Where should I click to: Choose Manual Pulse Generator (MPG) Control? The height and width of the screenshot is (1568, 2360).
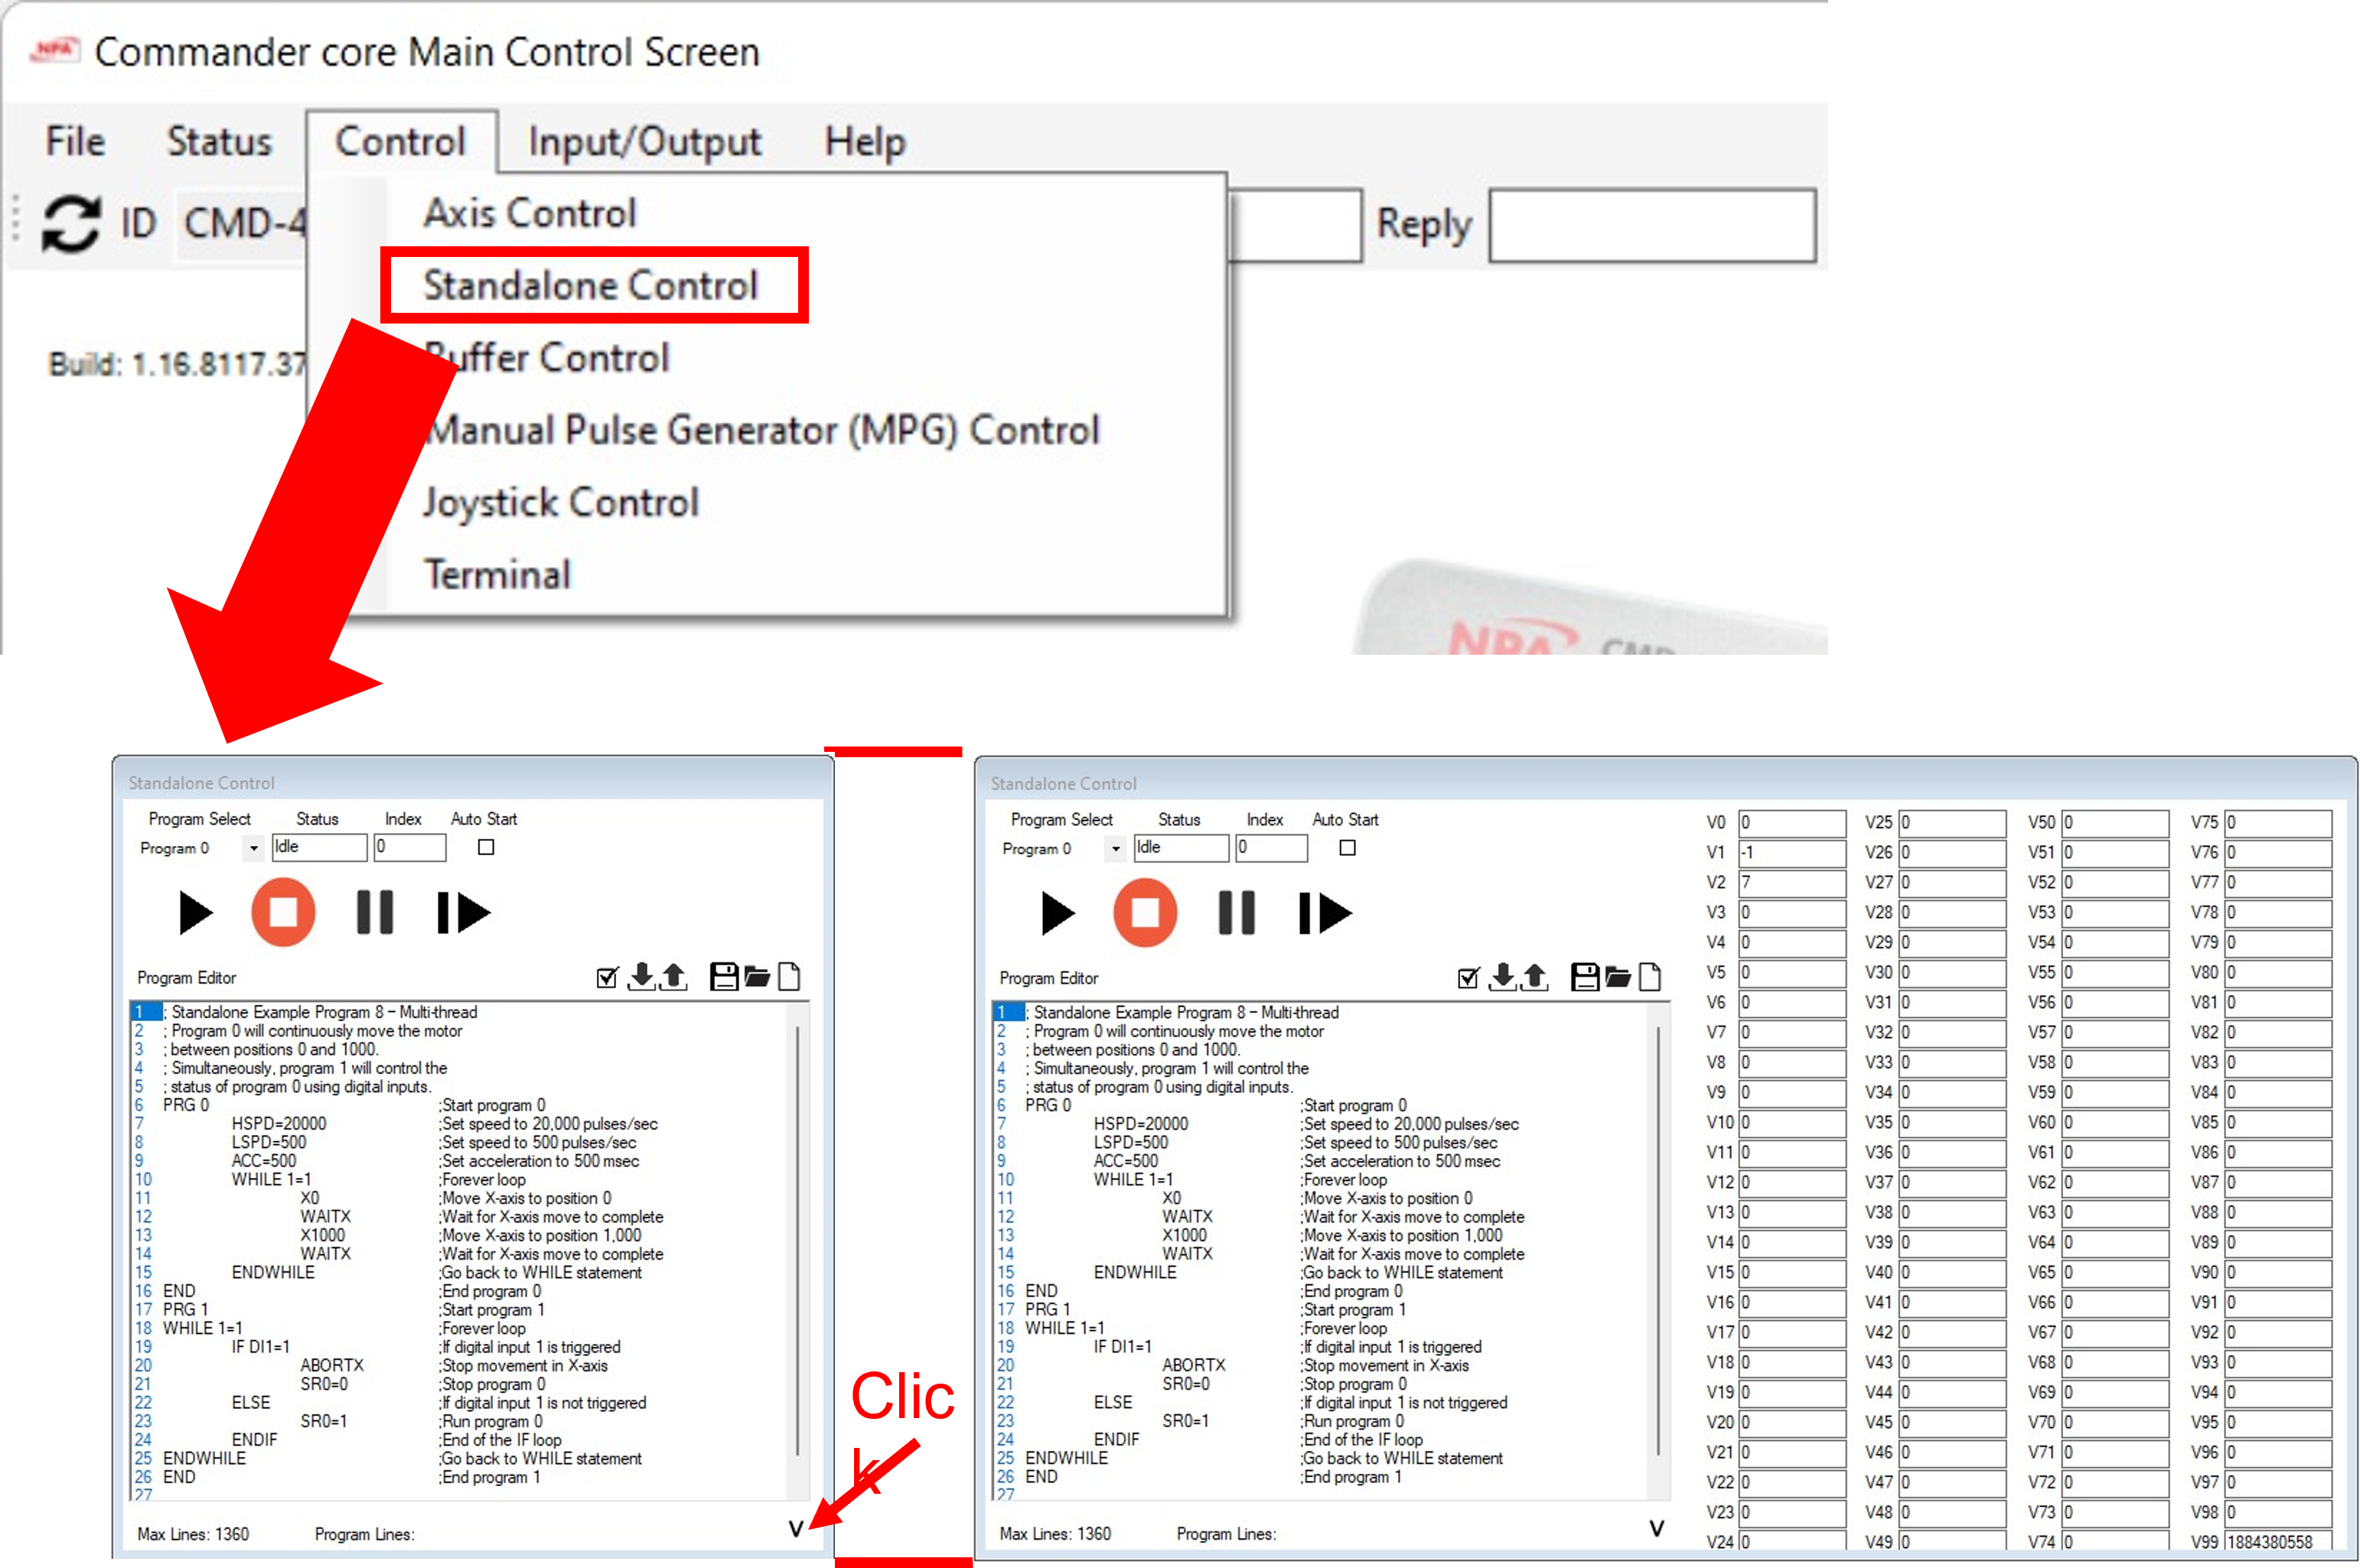pos(761,430)
